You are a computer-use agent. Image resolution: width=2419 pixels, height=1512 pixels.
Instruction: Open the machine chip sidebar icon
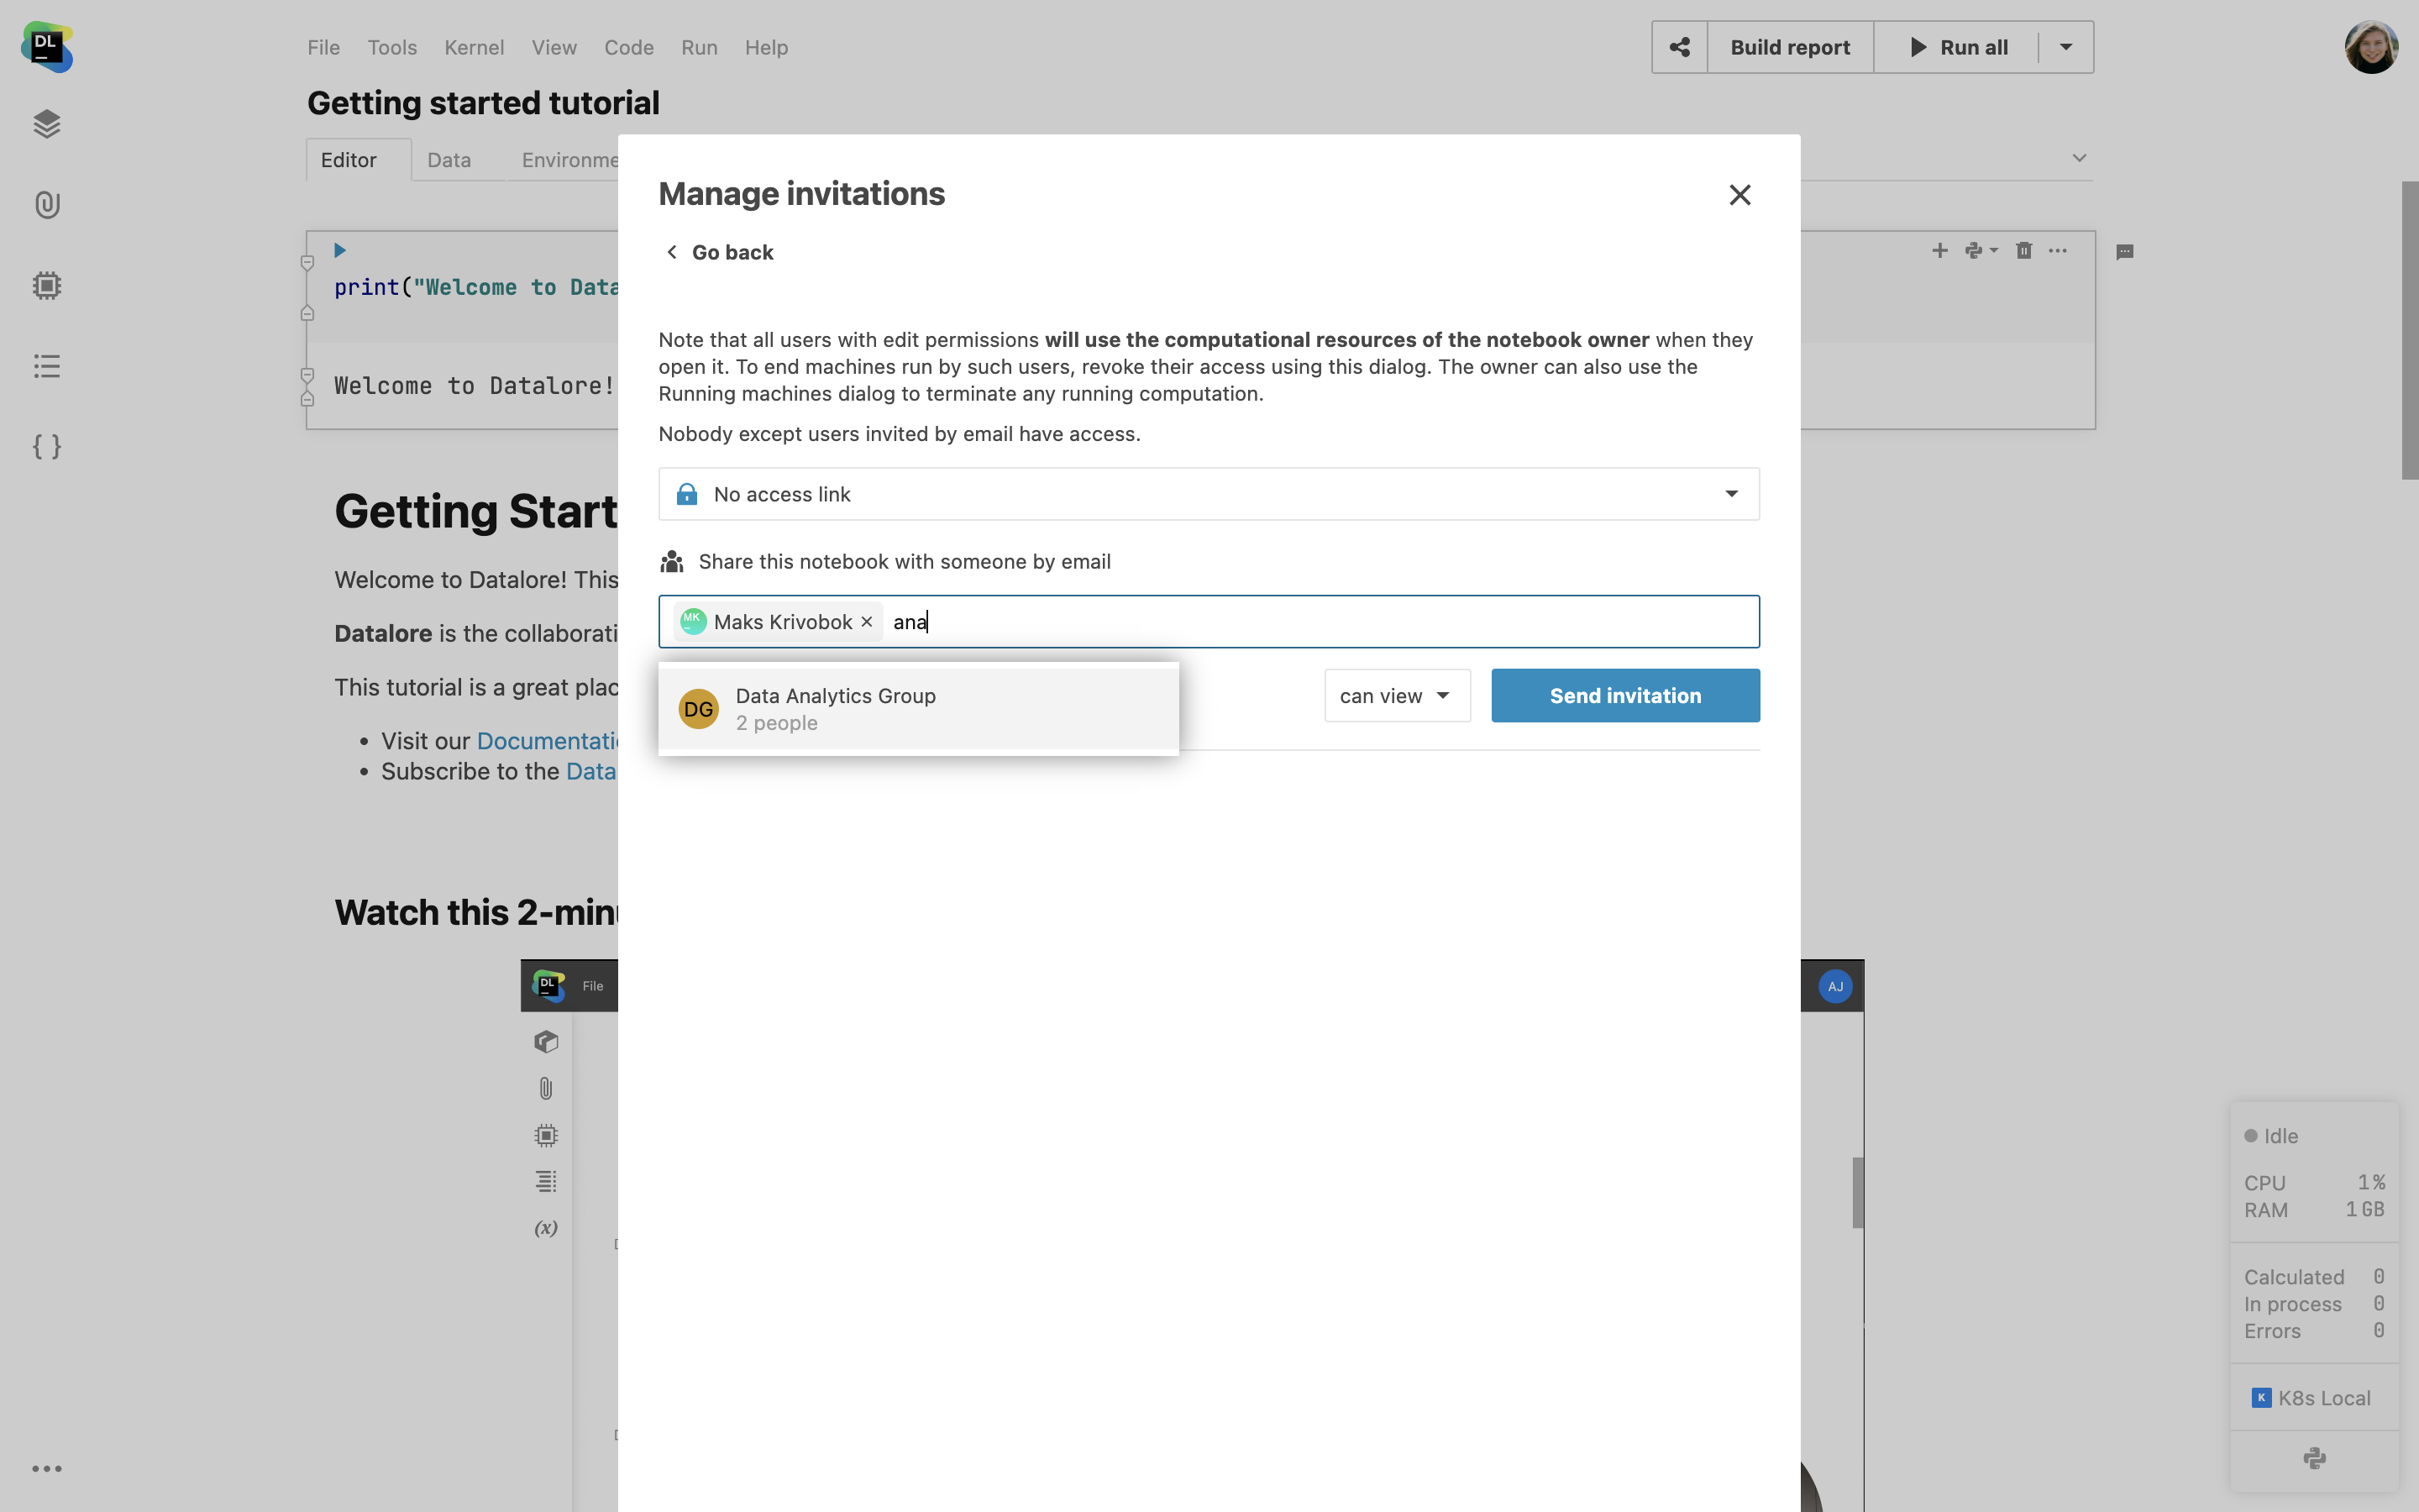(x=47, y=286)
